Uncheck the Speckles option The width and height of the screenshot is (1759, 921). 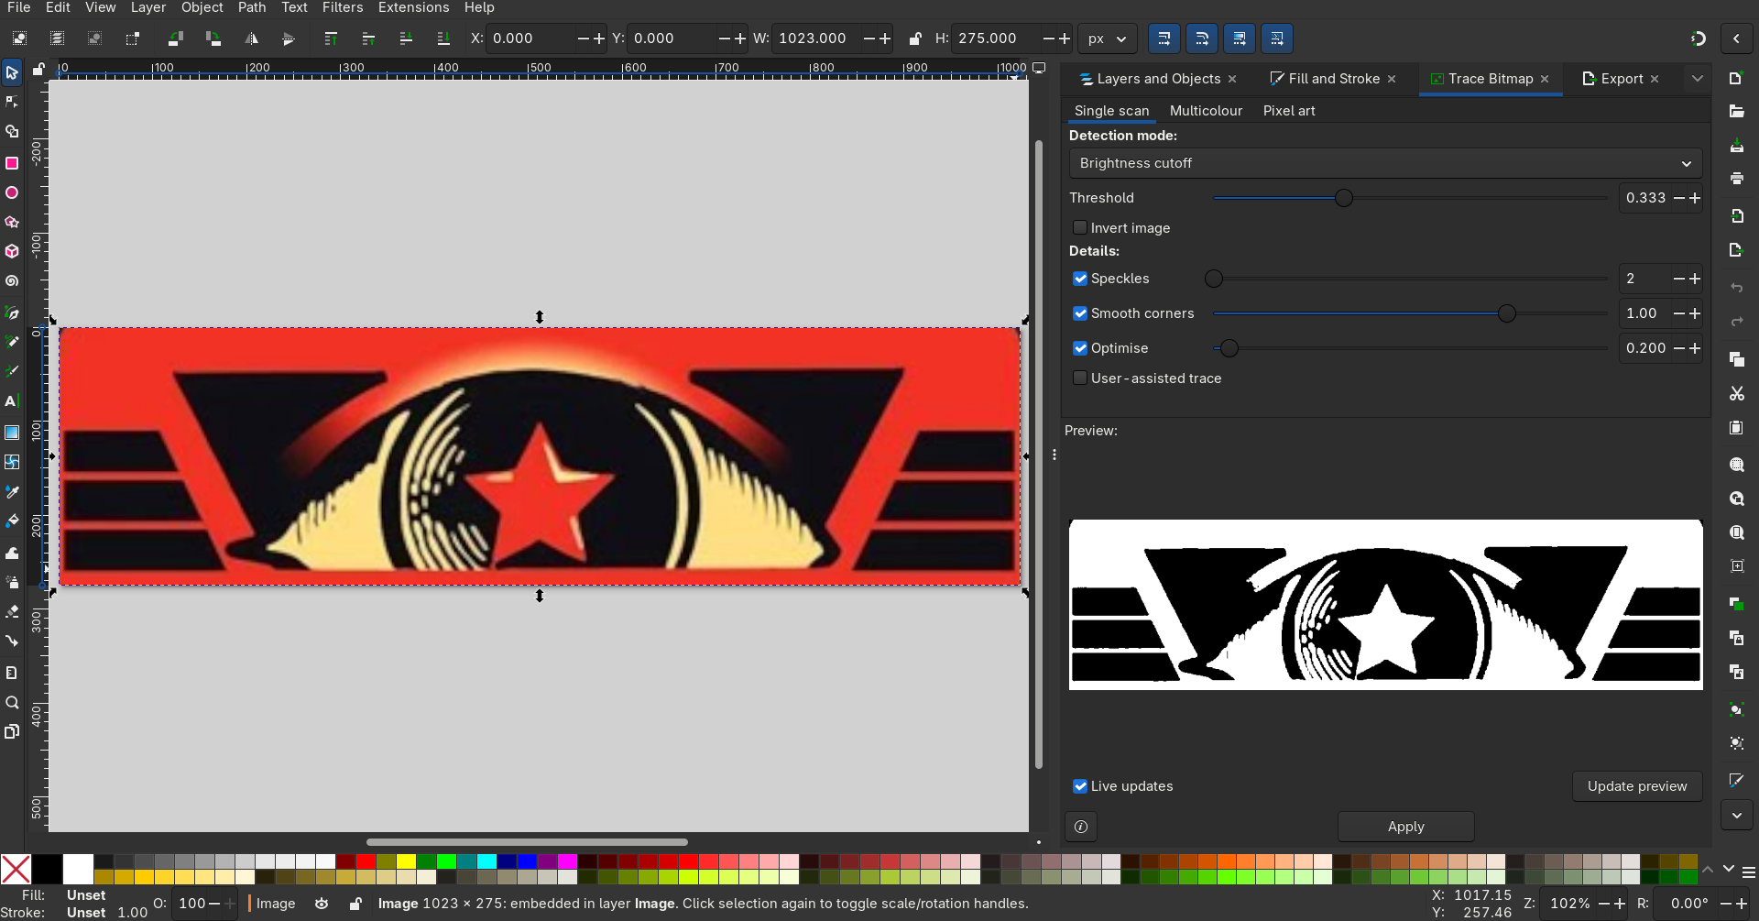[1080, 279]
